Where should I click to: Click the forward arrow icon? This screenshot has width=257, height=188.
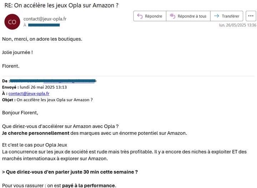coord(216,16)
